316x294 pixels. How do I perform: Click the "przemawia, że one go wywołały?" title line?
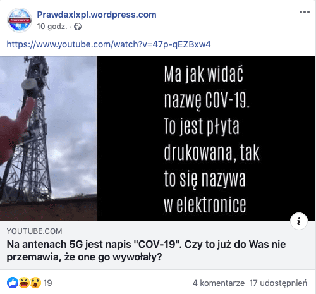pyautogui.click(x=84, y=257)
